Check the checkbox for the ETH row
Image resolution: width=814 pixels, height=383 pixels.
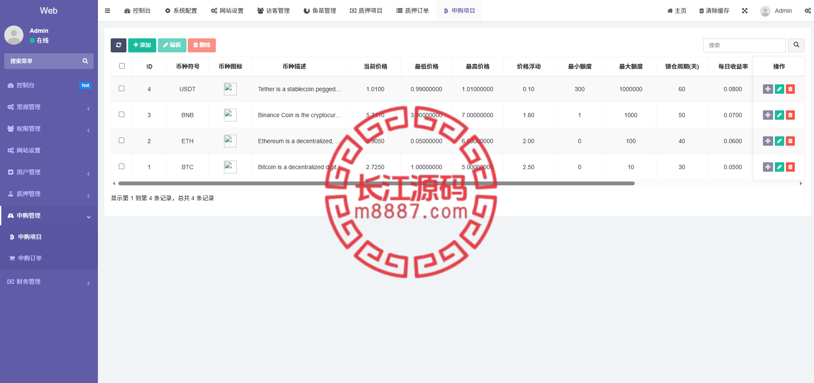click(121, 141)
